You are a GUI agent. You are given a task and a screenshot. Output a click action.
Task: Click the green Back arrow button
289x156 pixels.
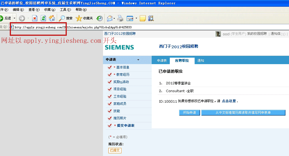5,18
